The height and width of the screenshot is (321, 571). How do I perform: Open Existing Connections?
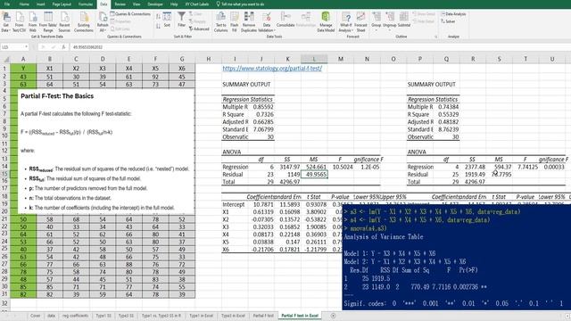(x=84, y=21)
